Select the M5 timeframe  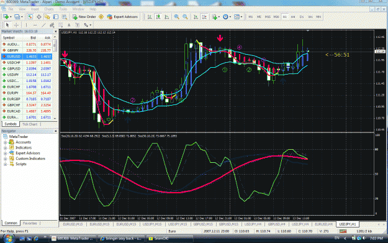coord(259,17)
